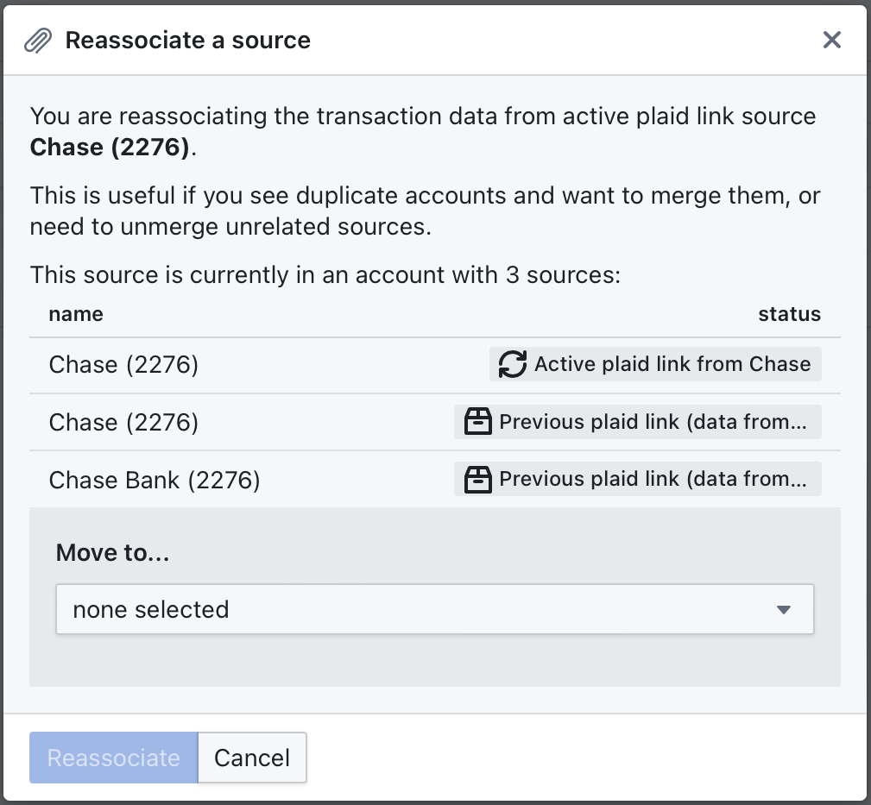Click the paperclip icon in the dialog header
This screenshot has height=805, width=871.
pos(36,40)
